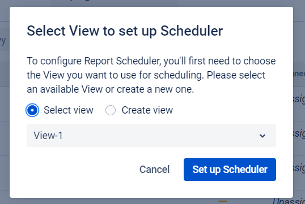Screen dimensions: 305x204
Task: Click the "Select view" label text
Action: tap(69, 110)
